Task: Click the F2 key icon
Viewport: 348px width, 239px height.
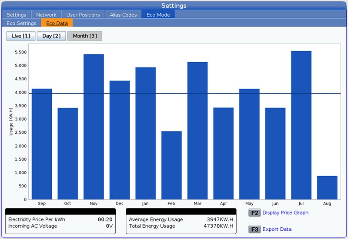Action: (254, 213)
